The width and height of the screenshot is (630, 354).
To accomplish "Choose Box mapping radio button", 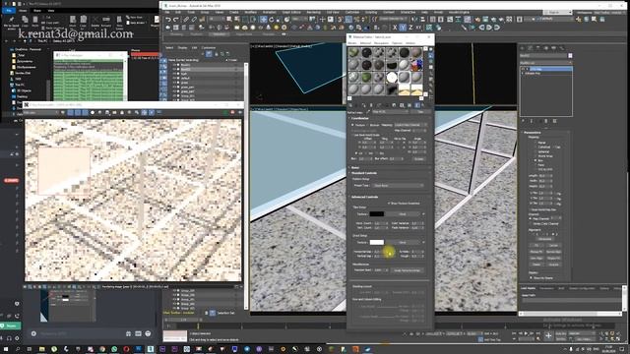I will click(535, 160).
